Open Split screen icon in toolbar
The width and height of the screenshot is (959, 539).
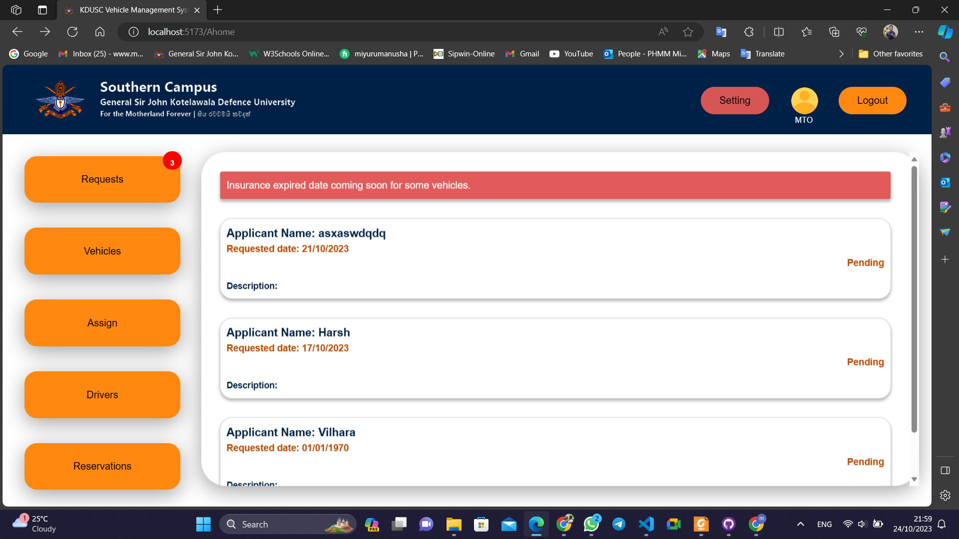(x=779, y=32)
